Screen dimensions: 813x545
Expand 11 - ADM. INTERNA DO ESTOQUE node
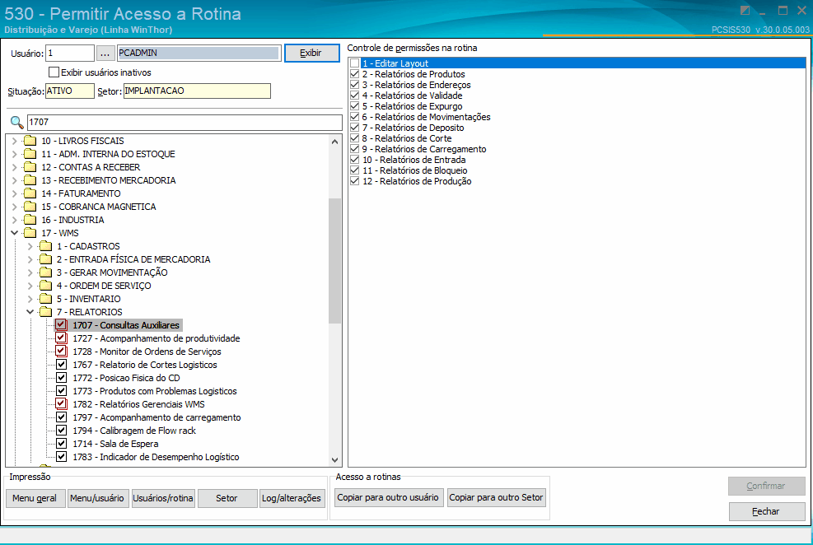click(x=15, y=154)
